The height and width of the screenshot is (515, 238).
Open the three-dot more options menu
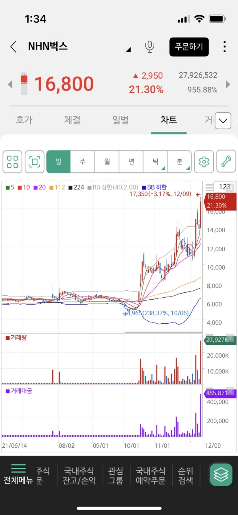[224, 47]
